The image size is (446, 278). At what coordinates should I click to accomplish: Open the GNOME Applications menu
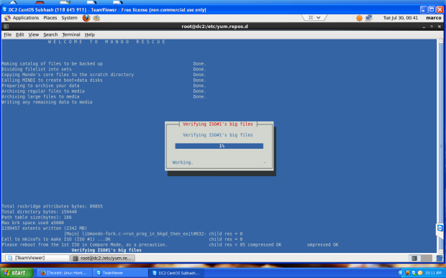point(22,18)
